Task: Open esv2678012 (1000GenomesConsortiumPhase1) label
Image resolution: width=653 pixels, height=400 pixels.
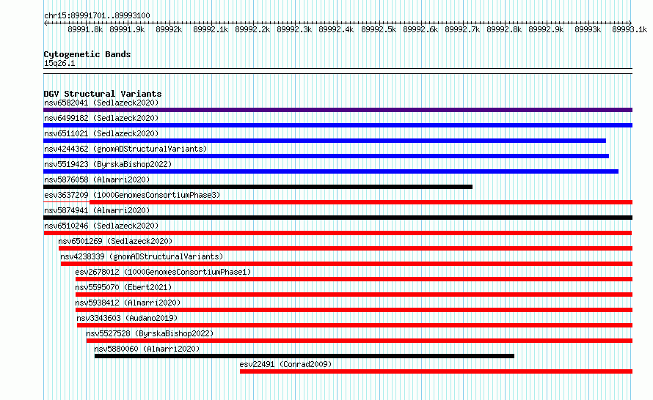Action: (x=163, y=272)
